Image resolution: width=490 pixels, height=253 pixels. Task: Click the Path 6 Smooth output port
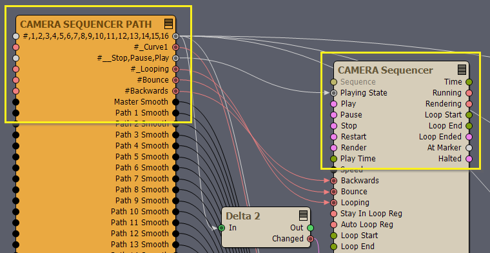tap(175, 168)
